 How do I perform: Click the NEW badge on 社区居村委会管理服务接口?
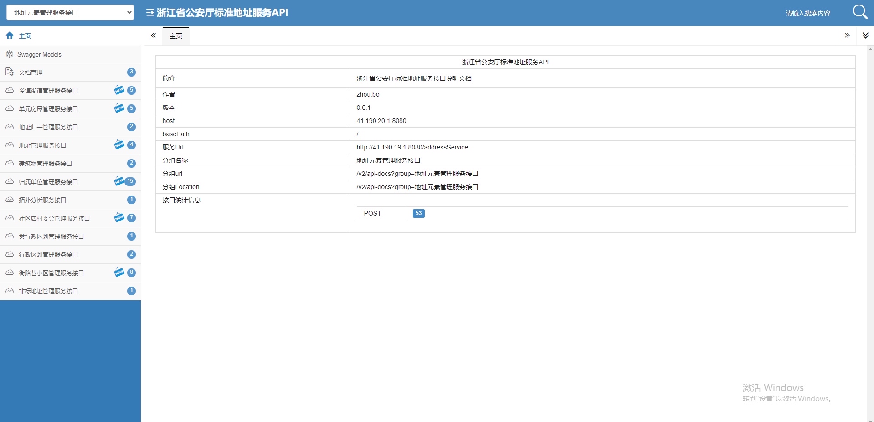pos(119,217)
